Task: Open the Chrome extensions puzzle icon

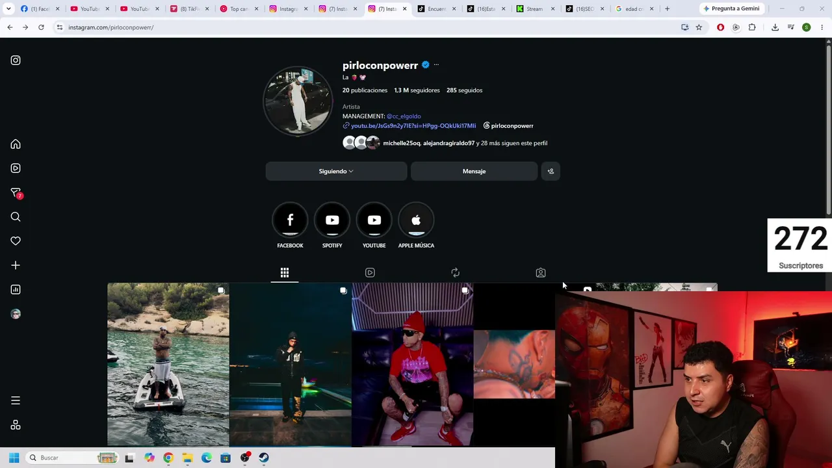Action: (752, 27)
